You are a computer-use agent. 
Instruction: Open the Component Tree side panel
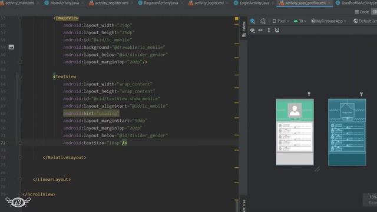244,206
